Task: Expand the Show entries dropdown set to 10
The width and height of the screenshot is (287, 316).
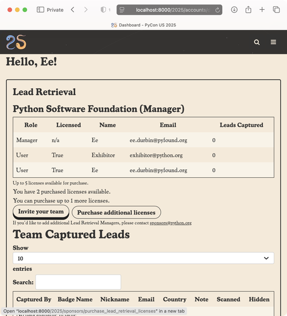Action: (143, 258)
